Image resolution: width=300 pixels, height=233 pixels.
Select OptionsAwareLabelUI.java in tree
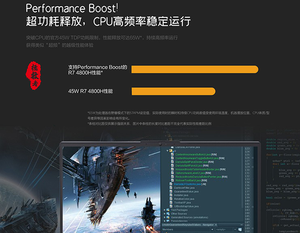pyautogui.click(x=190, y=173)
